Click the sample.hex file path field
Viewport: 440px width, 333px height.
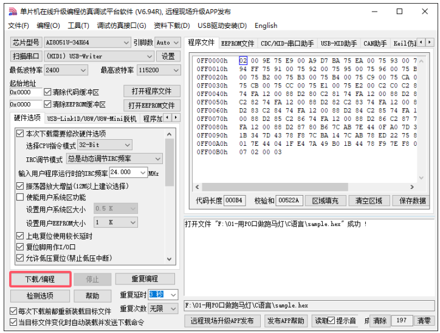coord(309,305)
